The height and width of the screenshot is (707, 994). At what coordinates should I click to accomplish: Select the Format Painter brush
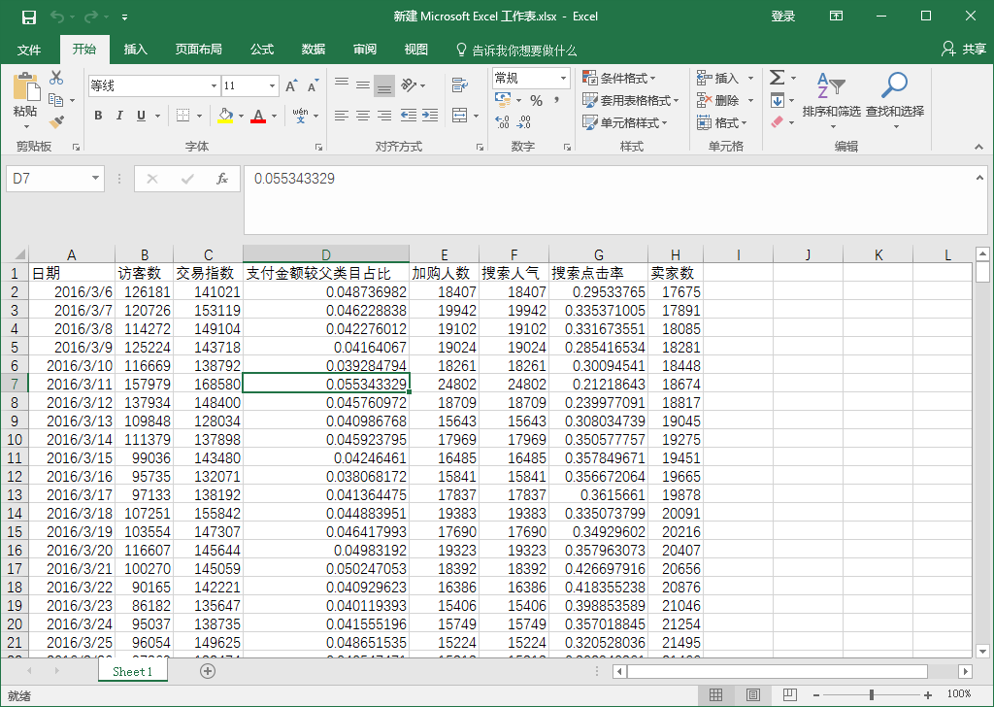pos(56,122)
